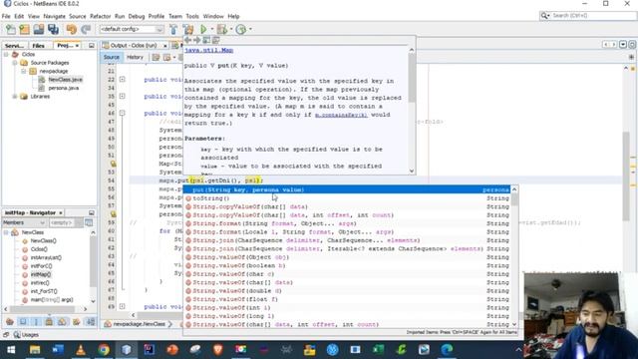638x359 pixels.
Task: Expand code fold at line 35
Action: pyautogui.click(x=122, y=97)
